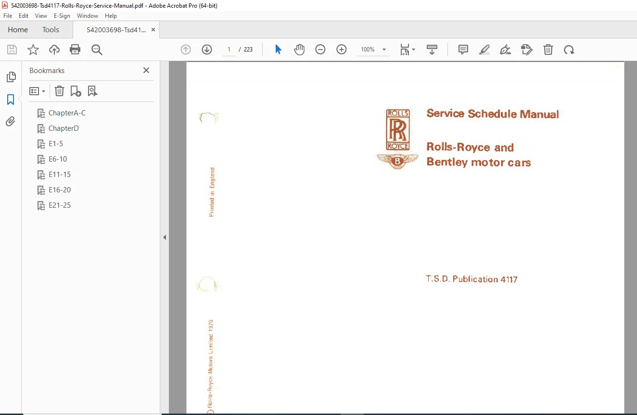Collapse the navigation pane arrow
637x415 pixels.
tap(165, 237)
